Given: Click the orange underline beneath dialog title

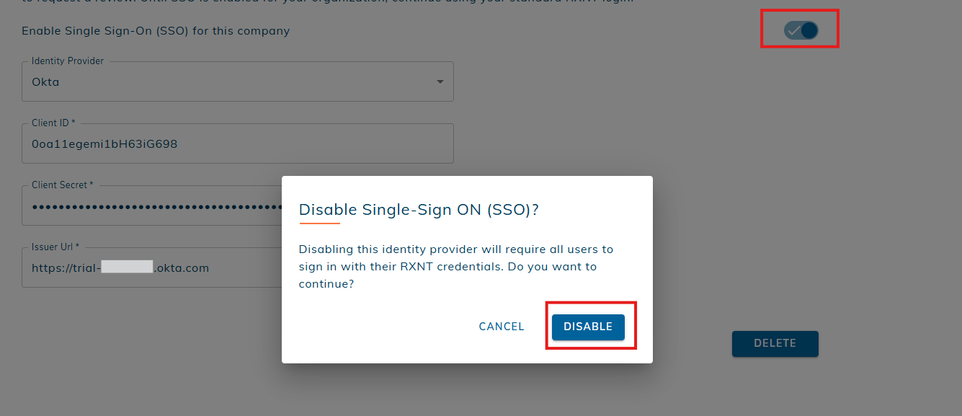Looking at the screenshot, I should pyautogui.click(x=319, y=224).
